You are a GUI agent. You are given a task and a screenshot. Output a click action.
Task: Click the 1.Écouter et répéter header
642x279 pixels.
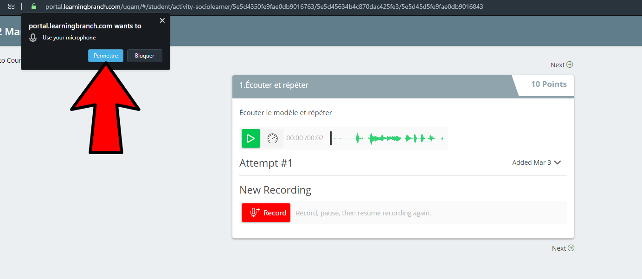[274, 85]
